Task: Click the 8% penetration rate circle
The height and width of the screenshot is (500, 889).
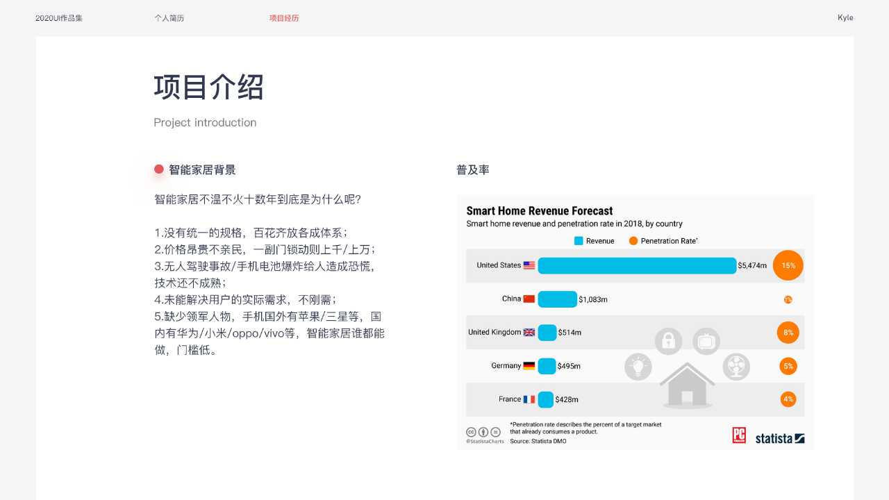Action: point(788,333)
